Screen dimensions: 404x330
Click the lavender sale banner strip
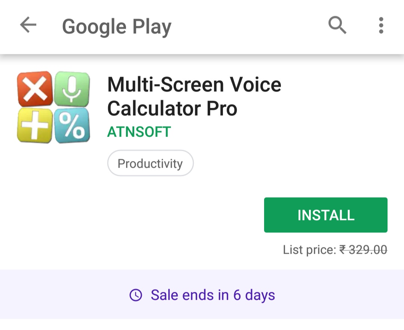202,295
